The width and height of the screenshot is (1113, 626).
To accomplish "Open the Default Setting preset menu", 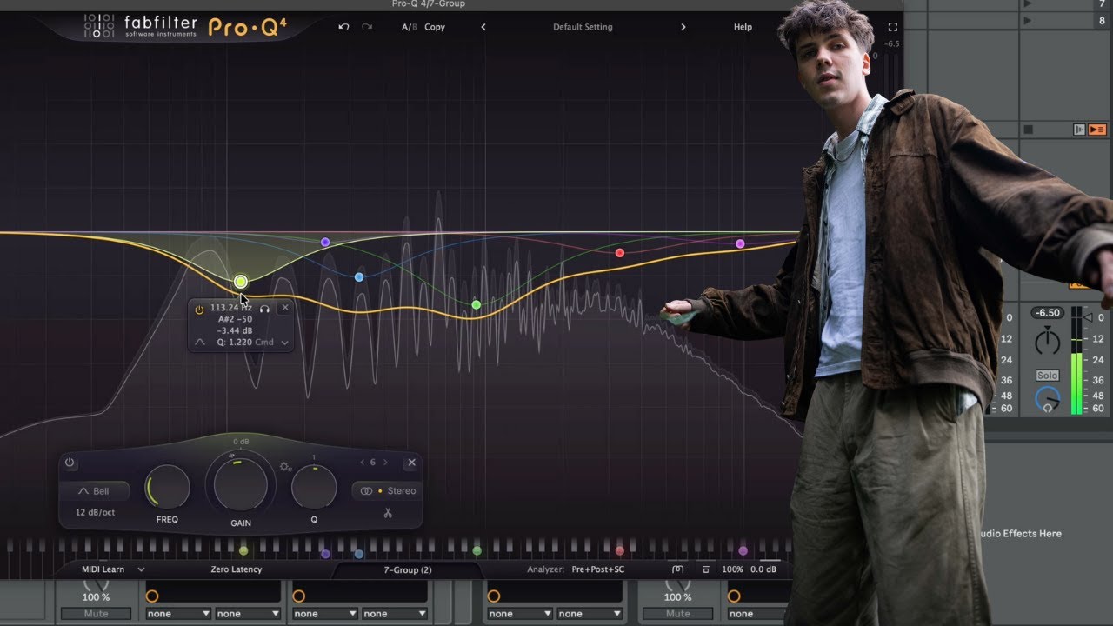I will click(583, 27).
